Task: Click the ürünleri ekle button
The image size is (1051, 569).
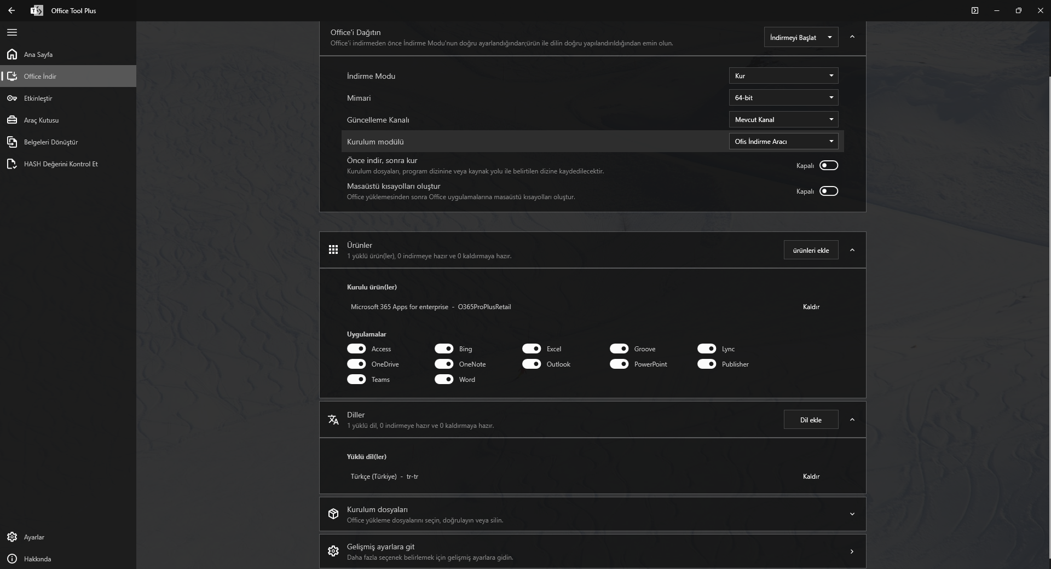Action: (x=811, y=250)
